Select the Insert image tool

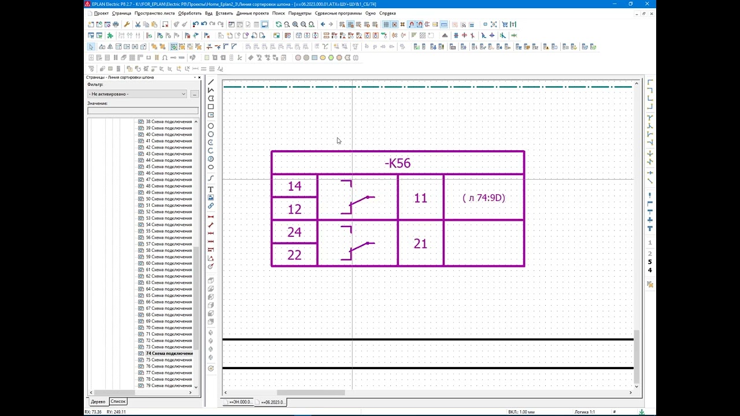(x=211, y=198)
